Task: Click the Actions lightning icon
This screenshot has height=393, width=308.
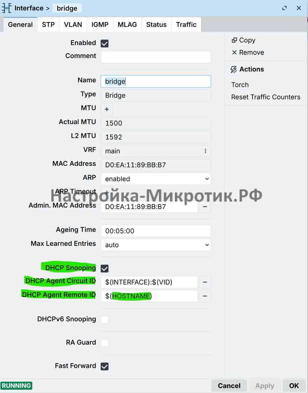Action: 234,70
